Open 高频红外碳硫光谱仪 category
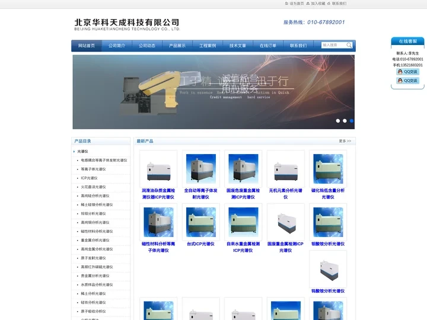427x320 pixels. pyautogui.click(x=97, y=267)
